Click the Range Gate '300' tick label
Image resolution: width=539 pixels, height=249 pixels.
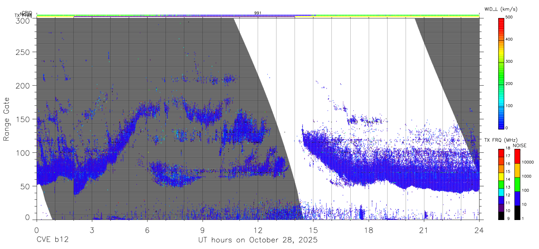click(x=23, y=21)
